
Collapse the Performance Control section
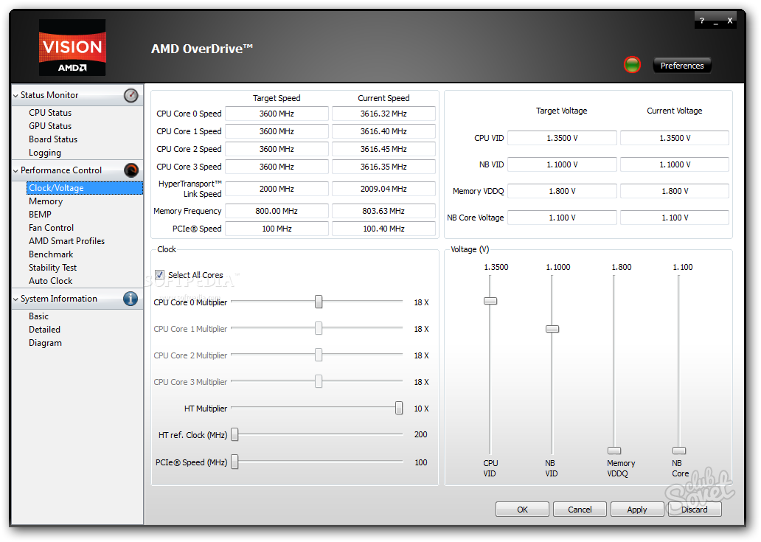point(15,171)
